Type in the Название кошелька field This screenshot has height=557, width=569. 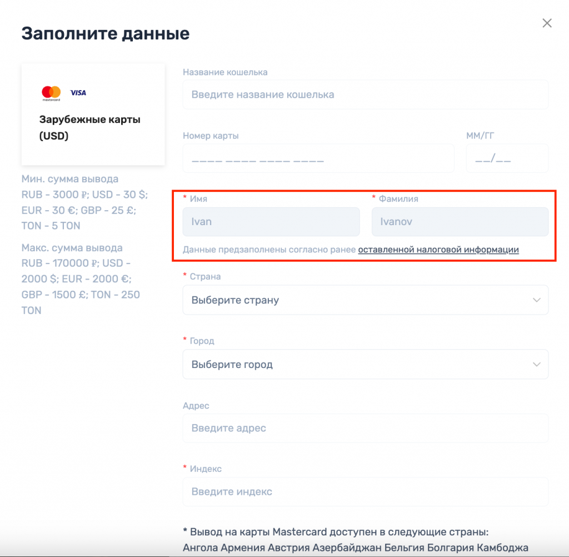coord(365,95)
